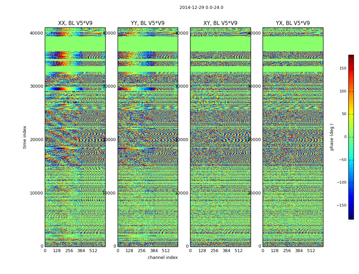Click the 30000 tick label of XX panel

point(37,86)
